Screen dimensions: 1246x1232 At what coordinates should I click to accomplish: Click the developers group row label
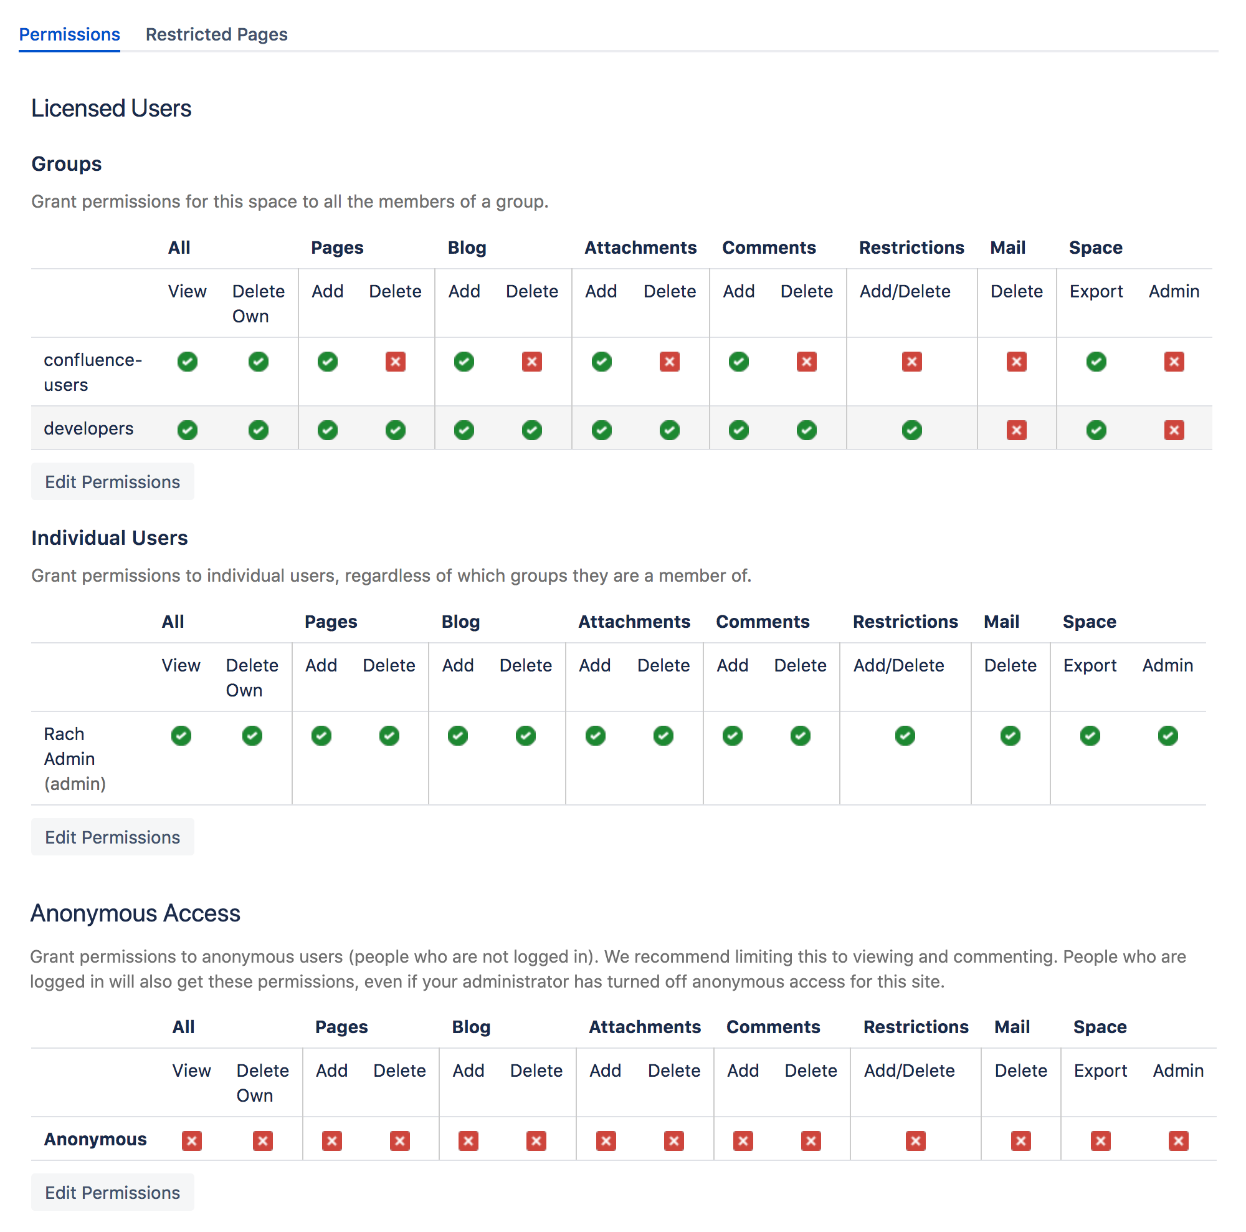pos(88,428)
